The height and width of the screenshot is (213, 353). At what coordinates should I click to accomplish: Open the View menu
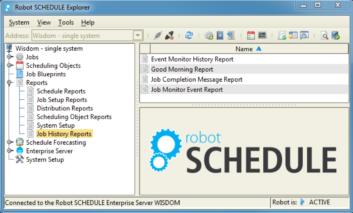tap(44, 22)
